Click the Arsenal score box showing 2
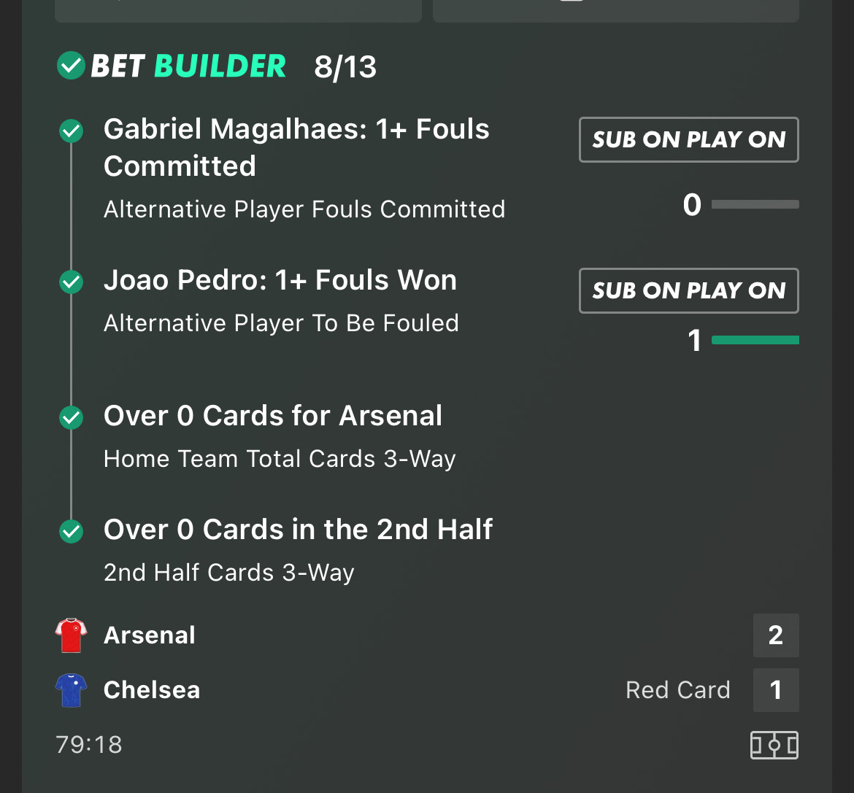This screenshot has height=793, width=854. (x=775, y=635)
